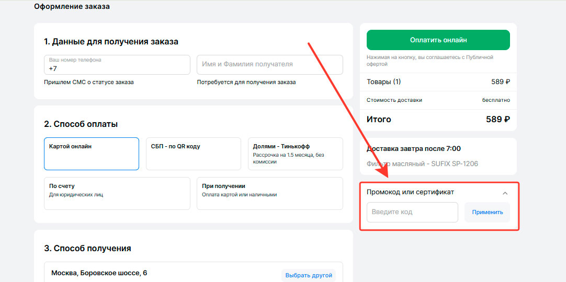Focus the phone number field +7
Image resolution: width=566 pixels, height=282 pixels.
pyautogui.click(x=117, y=65)
